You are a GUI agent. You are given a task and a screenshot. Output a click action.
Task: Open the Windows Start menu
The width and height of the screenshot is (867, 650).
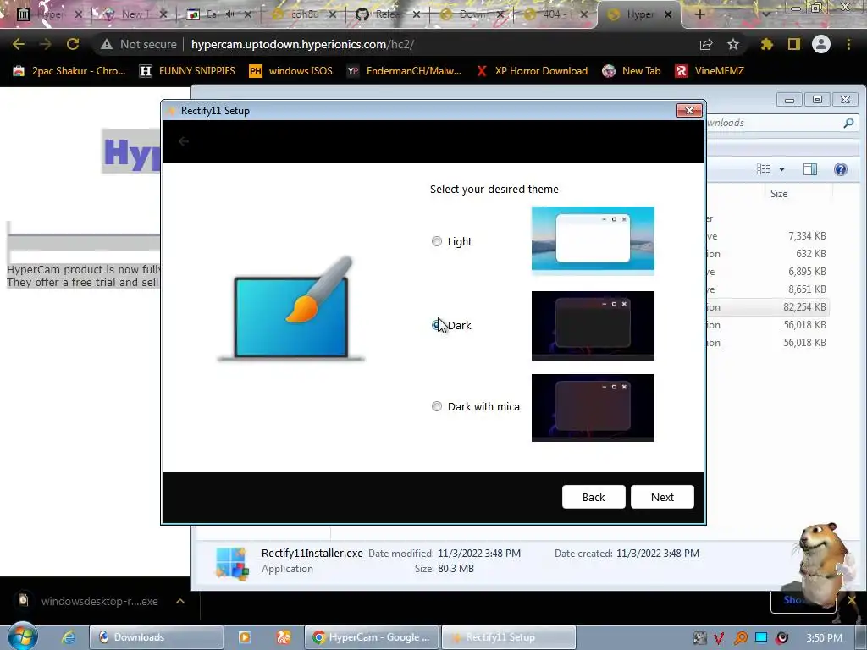point(22,636)
